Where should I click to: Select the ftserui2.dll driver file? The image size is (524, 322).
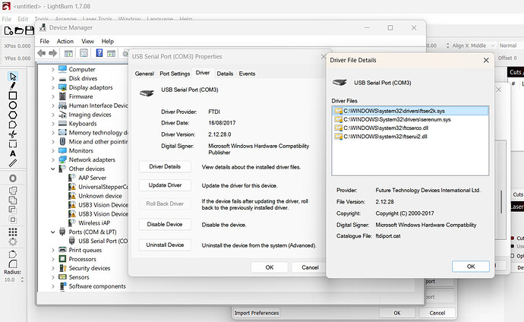point(385,136)
